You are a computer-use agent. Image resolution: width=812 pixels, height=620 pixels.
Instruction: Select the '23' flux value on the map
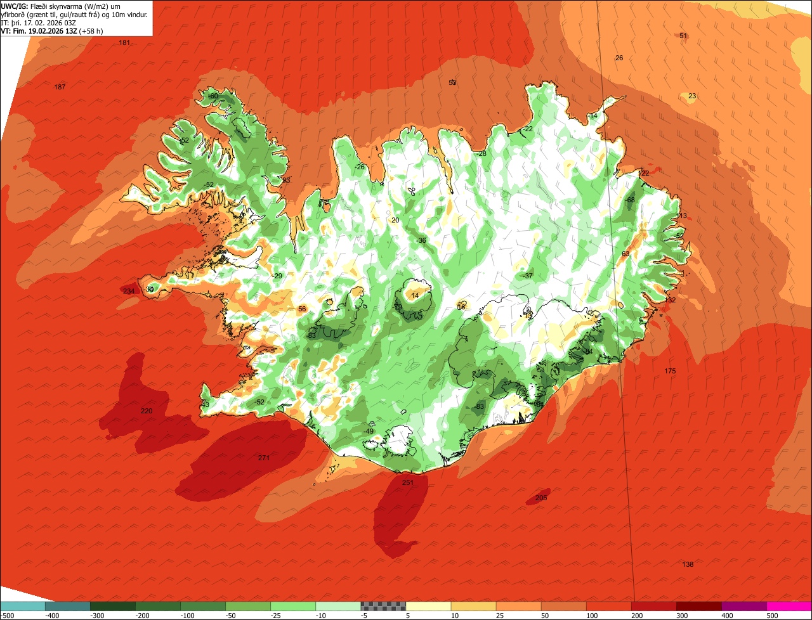point(692,96)
